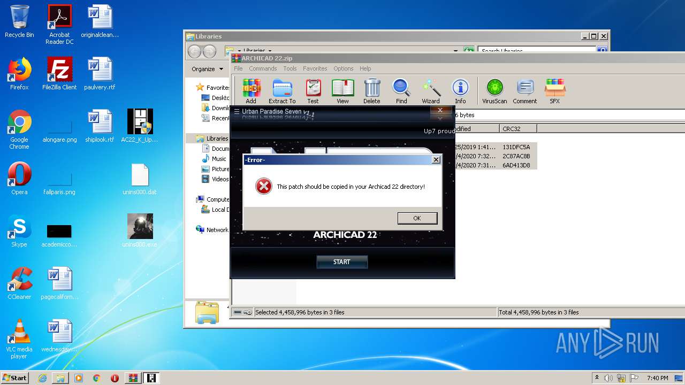Open the Tools menu in WinRAR

(290, 68)
